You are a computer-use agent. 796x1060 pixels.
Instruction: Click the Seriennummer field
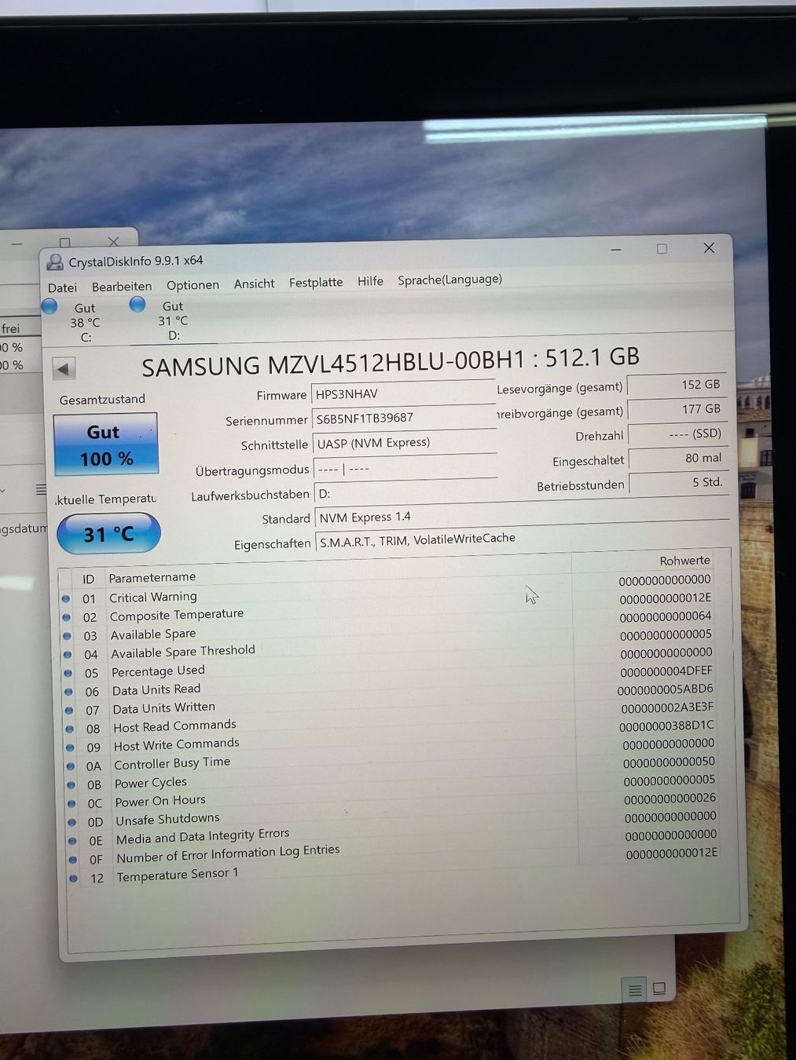coord(403,418)
